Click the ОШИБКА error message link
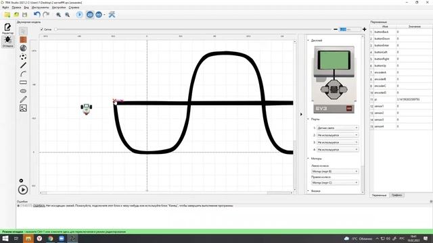 coord(39,205)
